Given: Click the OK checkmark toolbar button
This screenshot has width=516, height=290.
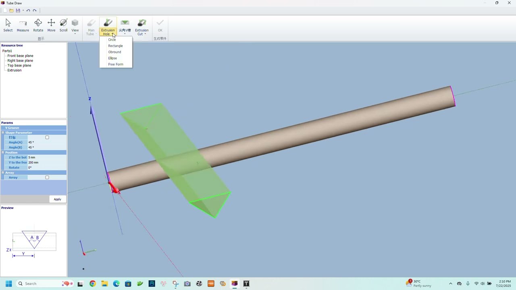Looking at the screenshot, I should (160, 26).
